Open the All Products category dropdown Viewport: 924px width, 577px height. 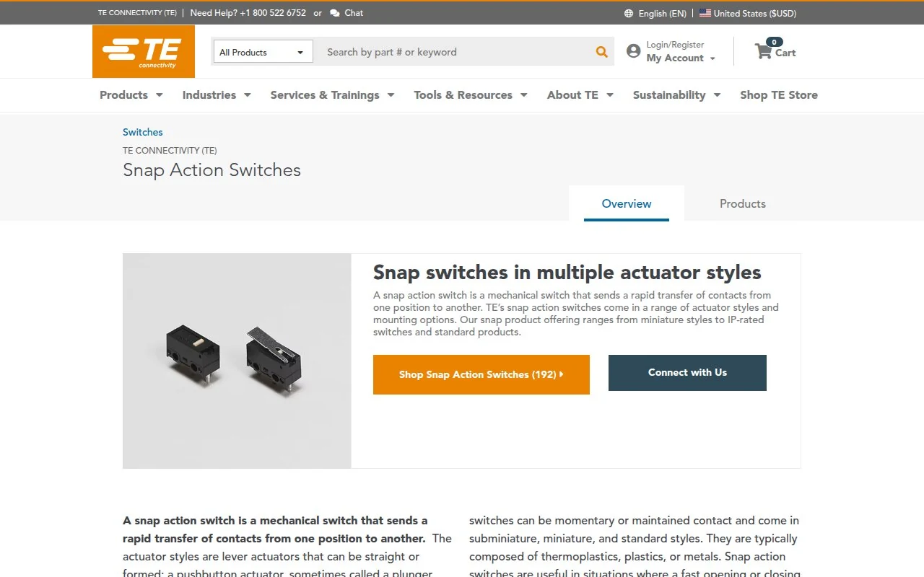[263, 52]
